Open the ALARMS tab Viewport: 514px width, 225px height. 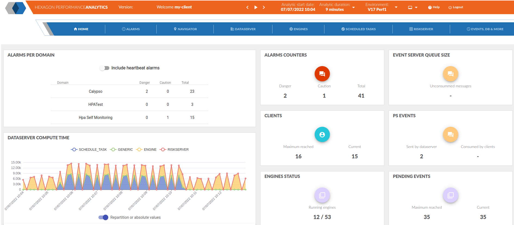pos(131,29)
